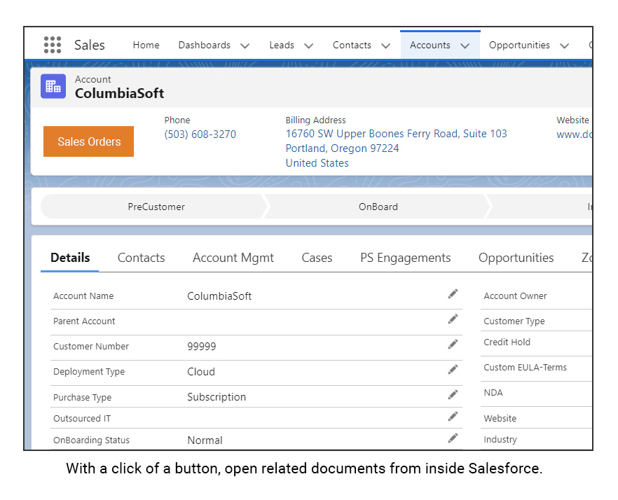
Task: Click the Customer Number value 99999
Action: pyautogui.click(x=201, y=347)
